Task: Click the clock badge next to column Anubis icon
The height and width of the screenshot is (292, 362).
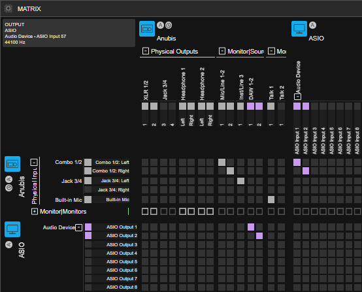Action: (x=169, y=25)
